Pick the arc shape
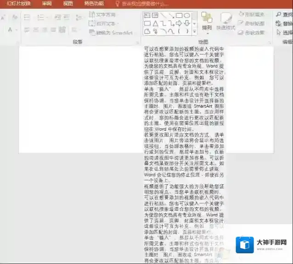 pos(163,31)
